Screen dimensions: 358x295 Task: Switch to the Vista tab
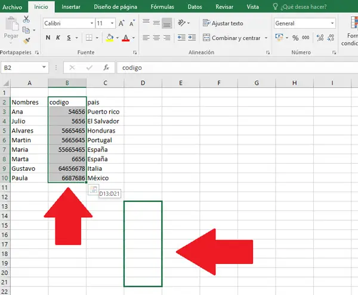(253, 7)
